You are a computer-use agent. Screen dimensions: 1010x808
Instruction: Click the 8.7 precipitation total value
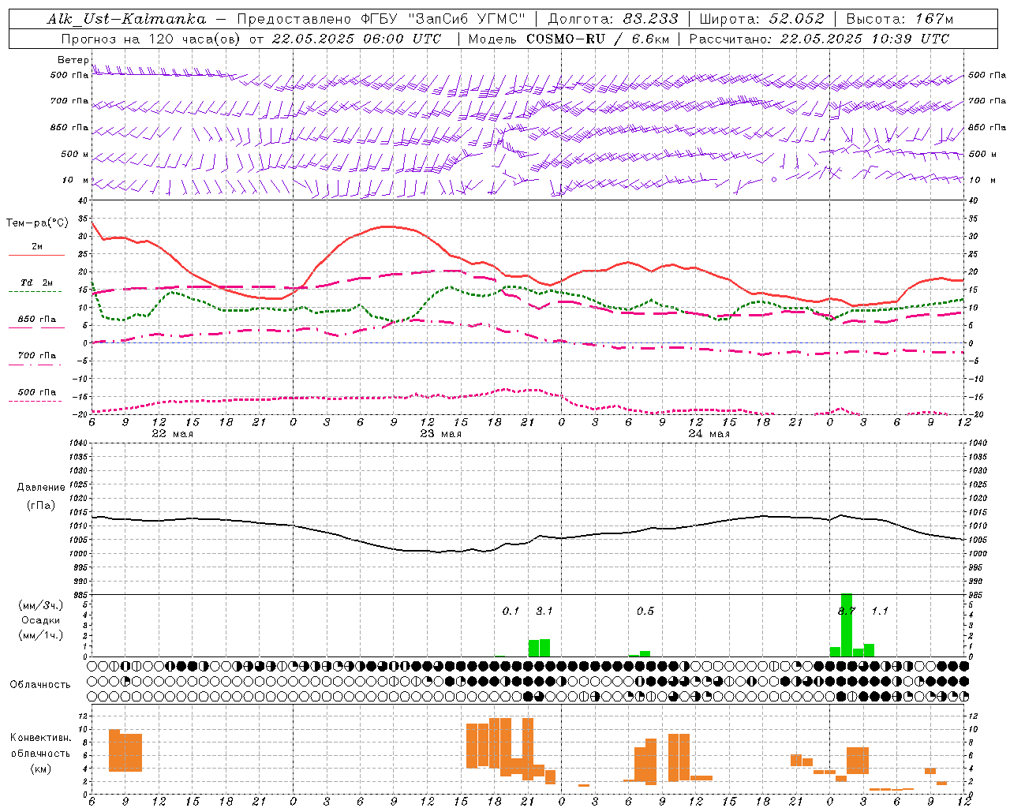click(x=847, y=611)
